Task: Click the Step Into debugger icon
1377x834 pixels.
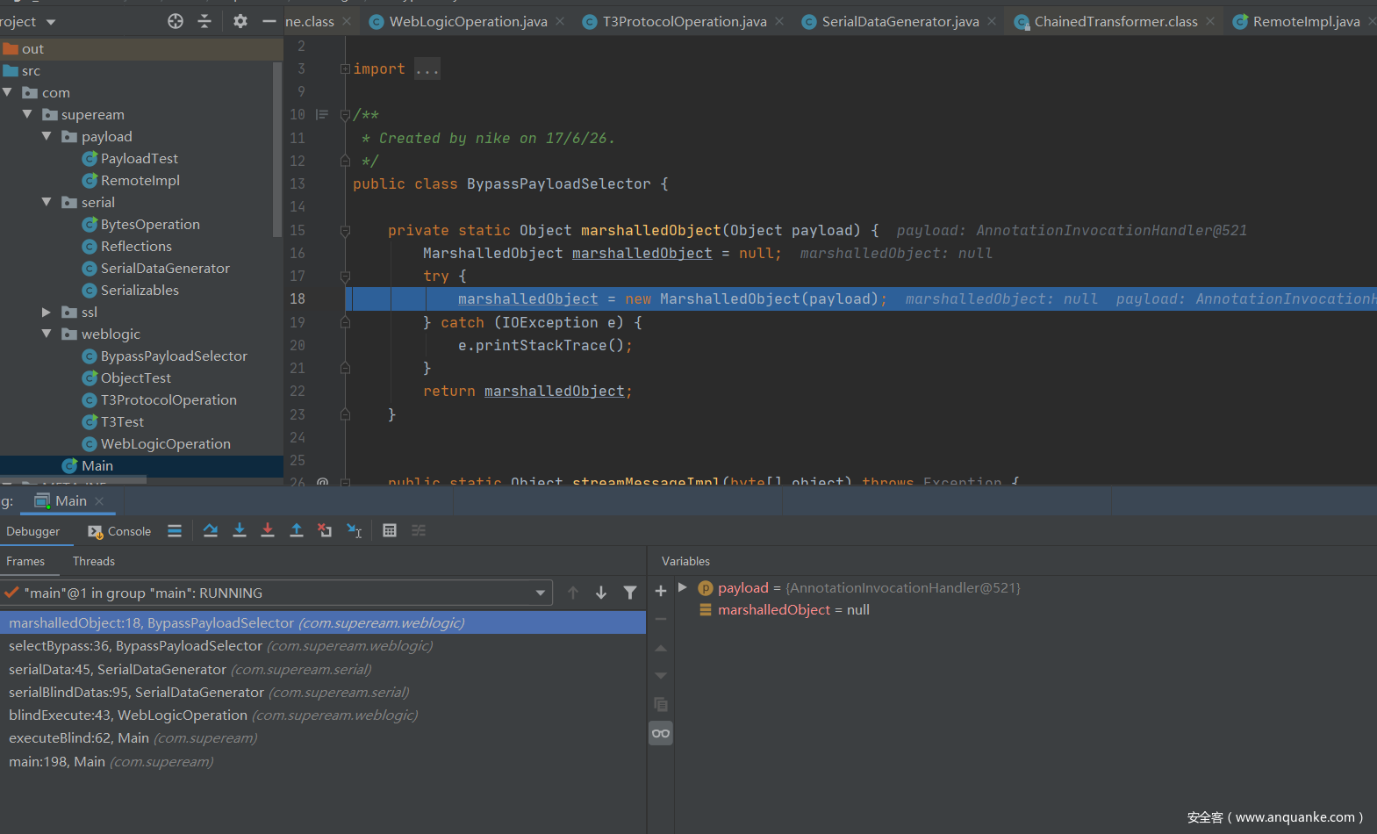Action: (x=239, y=530)
